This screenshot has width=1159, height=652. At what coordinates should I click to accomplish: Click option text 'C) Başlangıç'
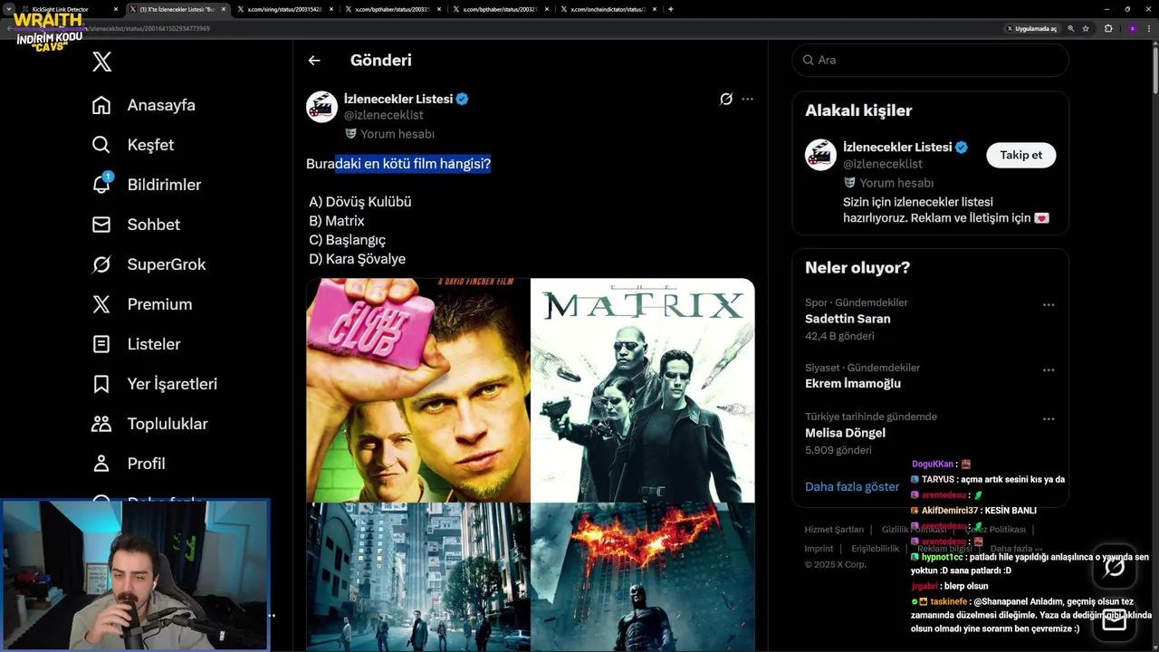pos(348,240)
